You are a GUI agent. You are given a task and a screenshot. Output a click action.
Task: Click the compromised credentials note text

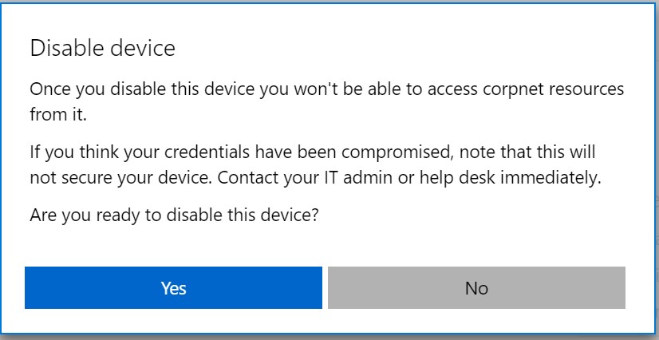[313, 151]
